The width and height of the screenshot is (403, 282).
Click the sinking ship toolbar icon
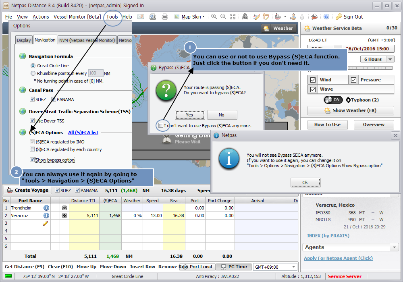314,17
